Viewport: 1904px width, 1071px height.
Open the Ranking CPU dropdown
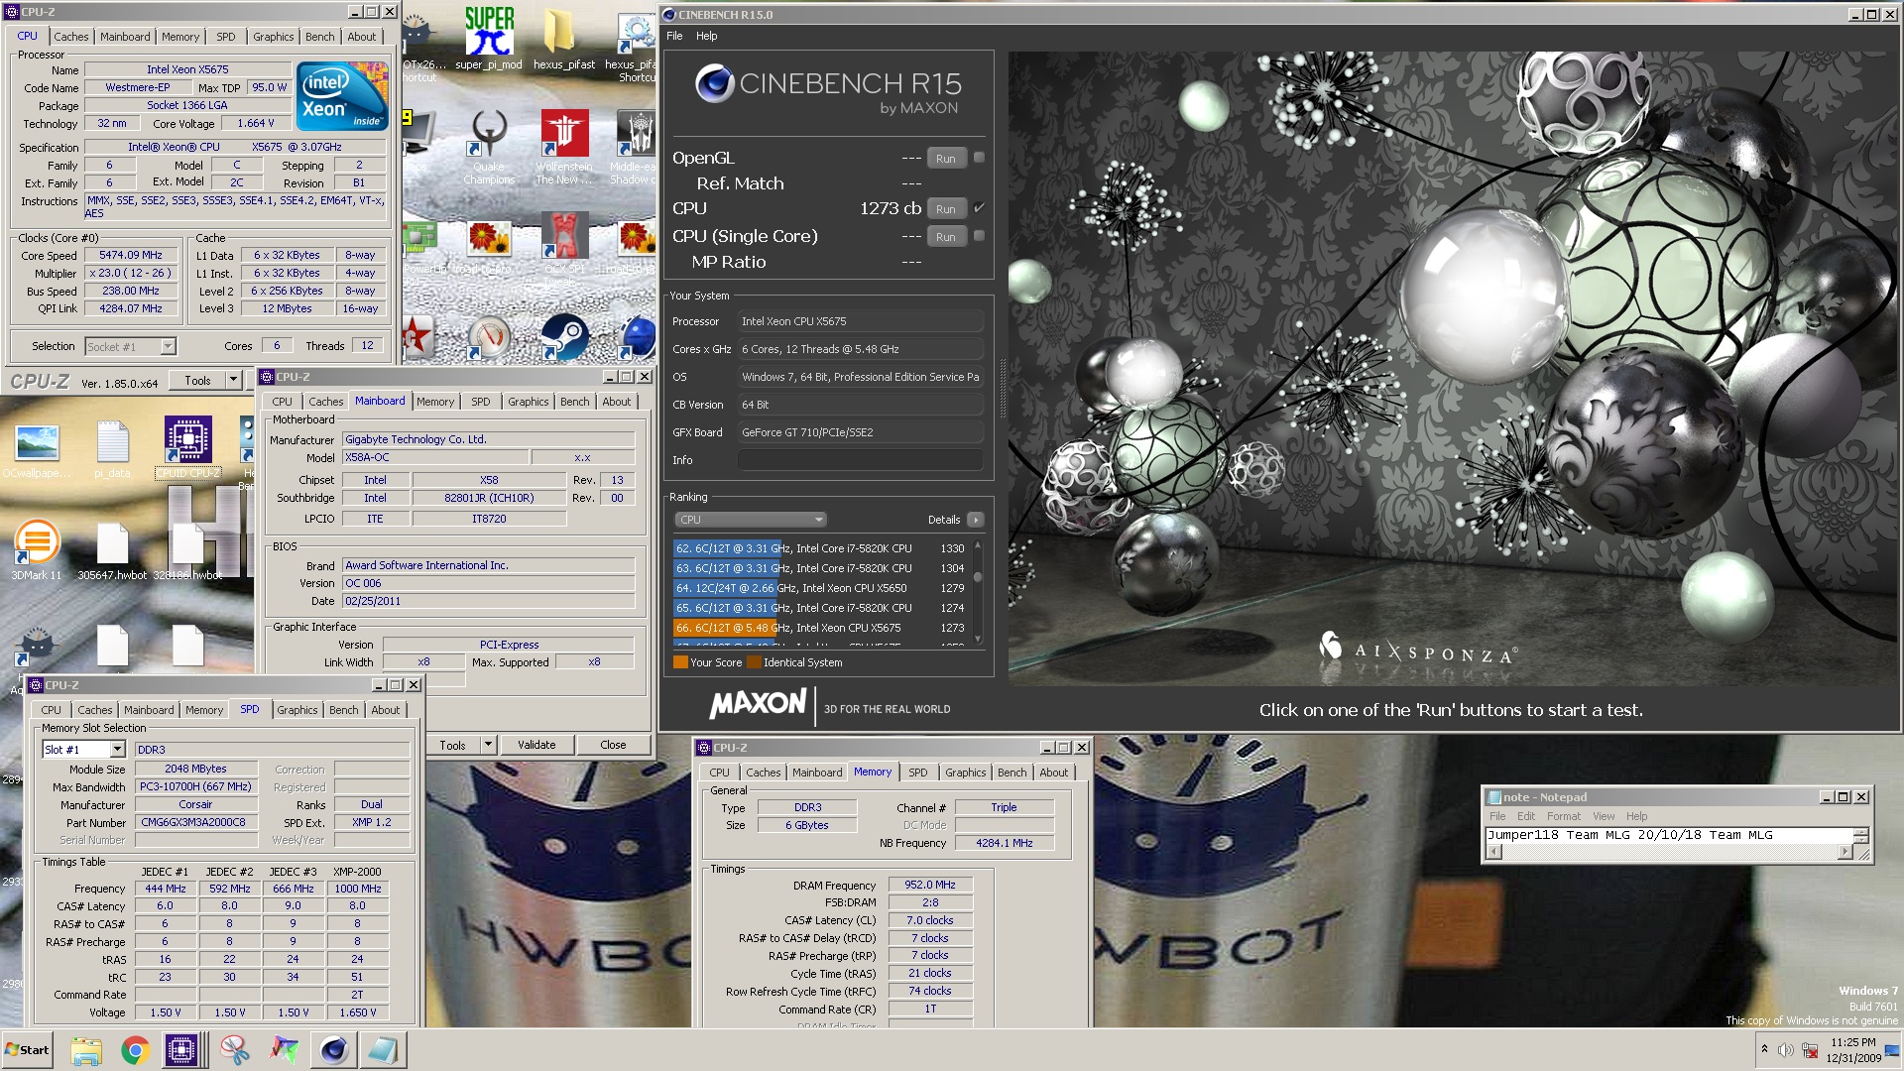(x=751, y=520)
